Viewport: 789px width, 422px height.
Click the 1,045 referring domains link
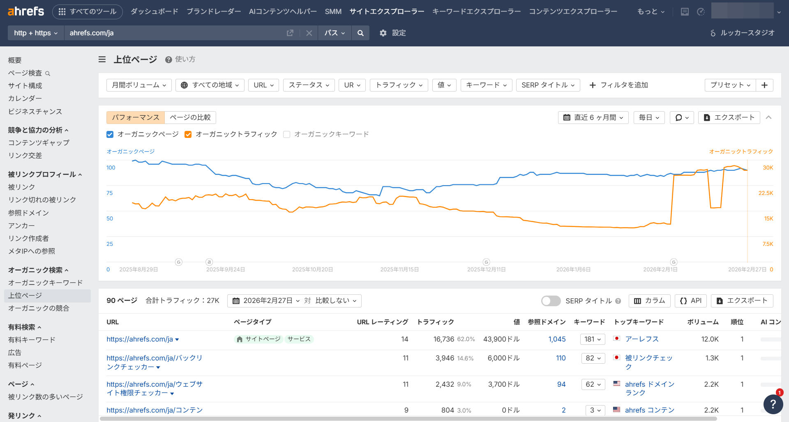click(557, 339)
